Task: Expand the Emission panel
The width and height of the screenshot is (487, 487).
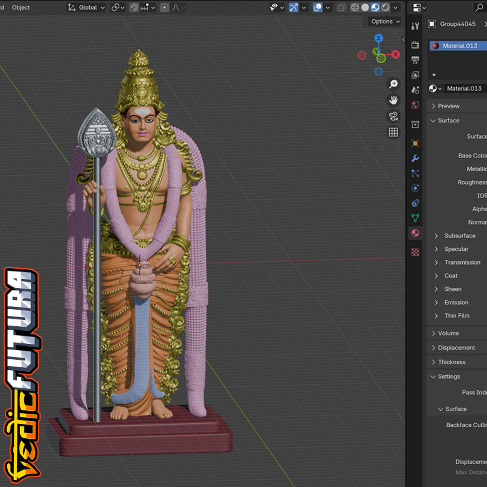Action: [x=456, y=302]
